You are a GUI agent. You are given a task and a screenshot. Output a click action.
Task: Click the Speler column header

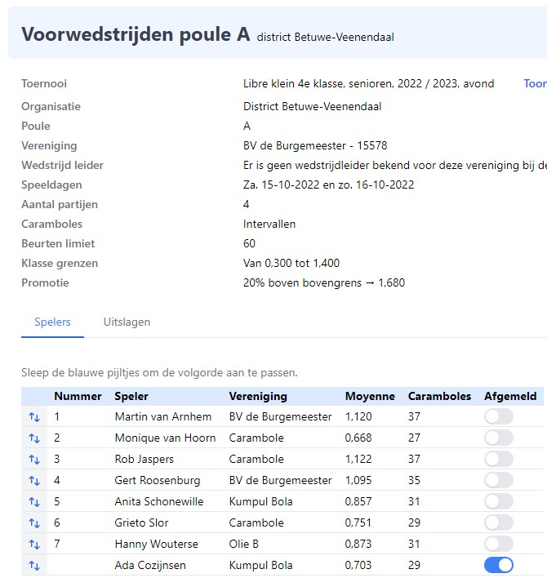[131, 396]
